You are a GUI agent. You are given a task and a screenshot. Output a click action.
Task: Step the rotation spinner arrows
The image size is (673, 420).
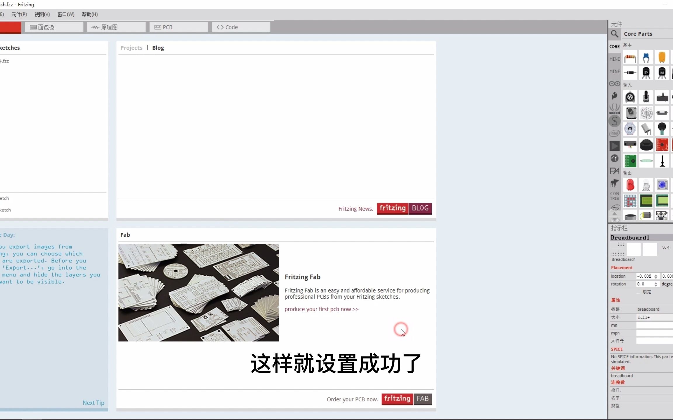point(656,284)
